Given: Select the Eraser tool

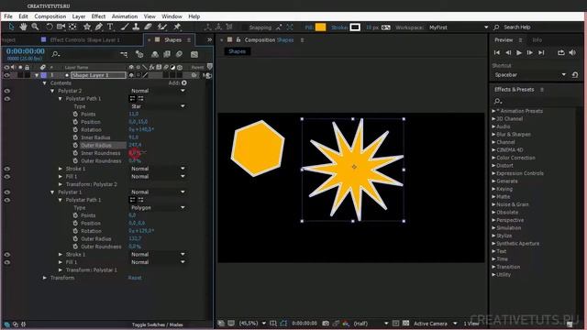Looking at the screenshot, I should pos(149,27).
